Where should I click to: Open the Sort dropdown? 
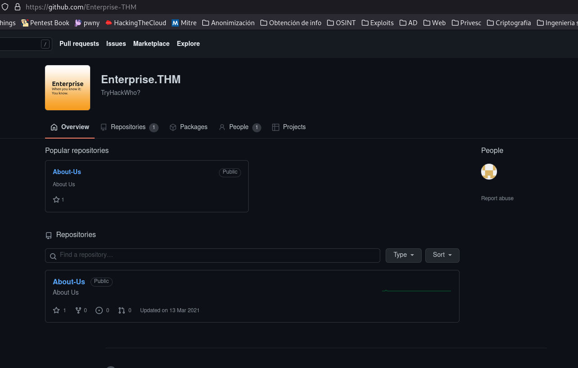[x=442, y=255]
